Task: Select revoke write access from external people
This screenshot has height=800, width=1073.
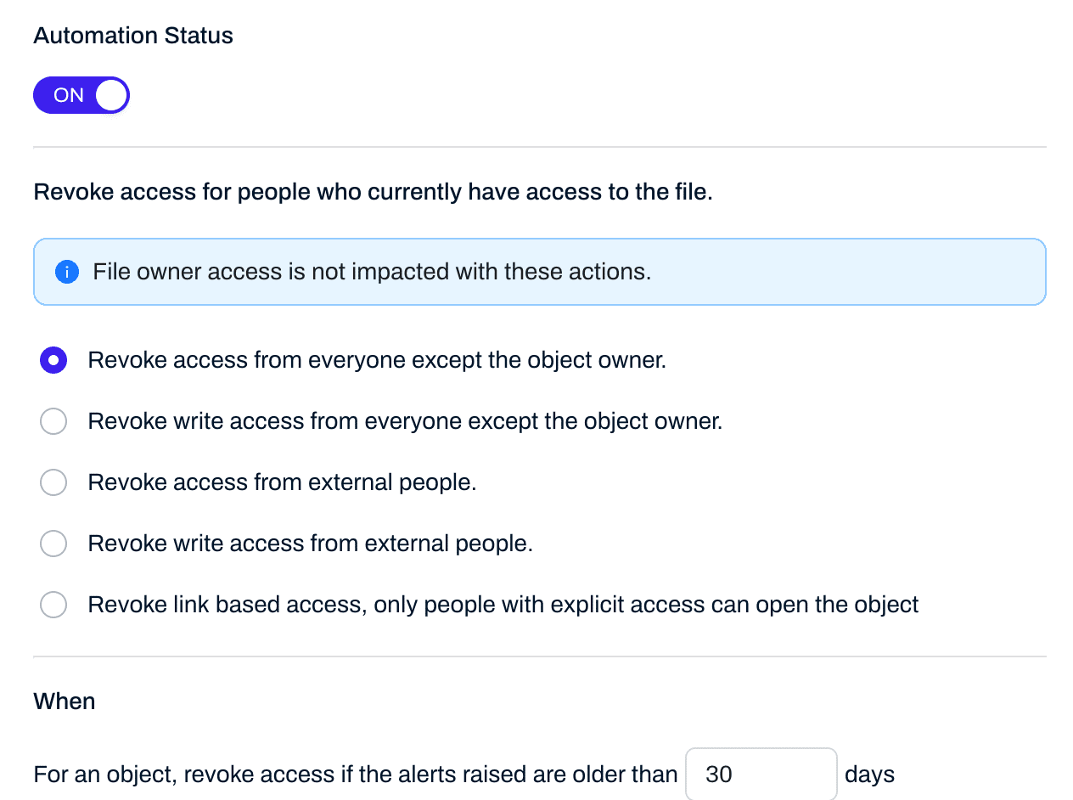Action: pyautogui.click(x=53, y=543)
